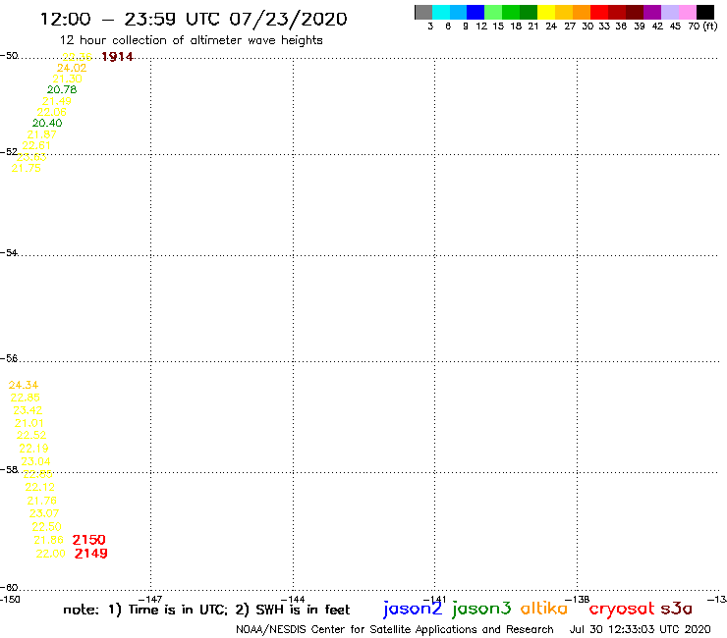Click the orange wave height 24.34
727x638 pixels.
[x=24, y=385]
